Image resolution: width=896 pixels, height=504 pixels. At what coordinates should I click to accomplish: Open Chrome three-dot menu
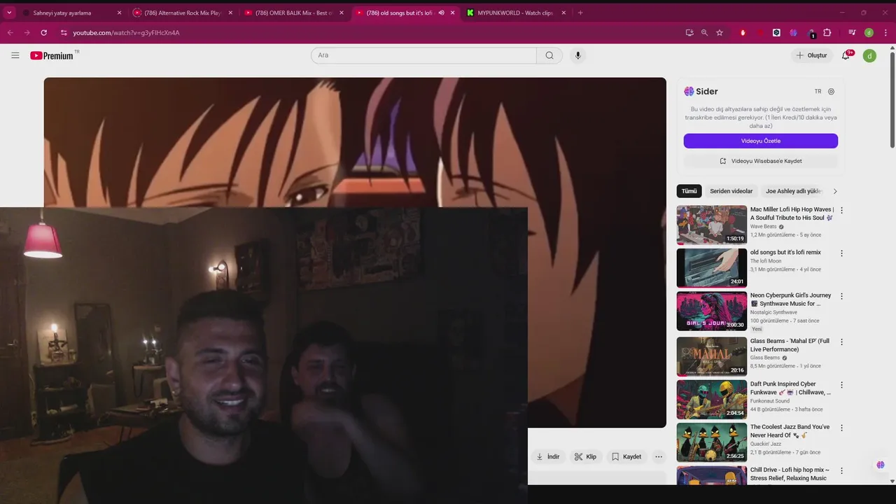885,32
